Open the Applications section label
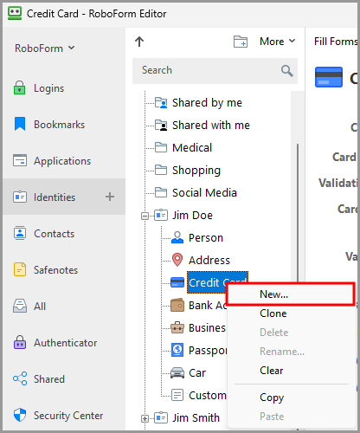The image size is (360, 433). (62, 161)
